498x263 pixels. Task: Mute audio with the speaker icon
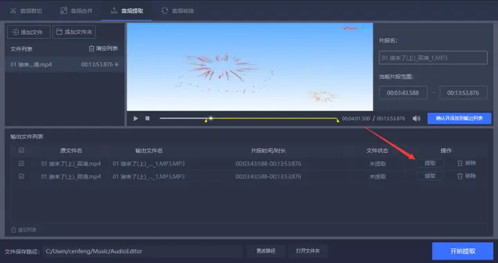click(x=416, y=118)
